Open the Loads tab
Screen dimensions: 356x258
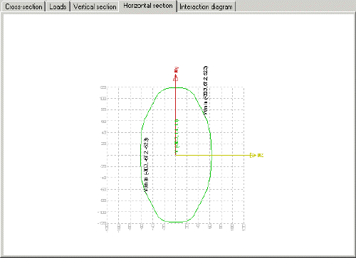coord(58,6)
